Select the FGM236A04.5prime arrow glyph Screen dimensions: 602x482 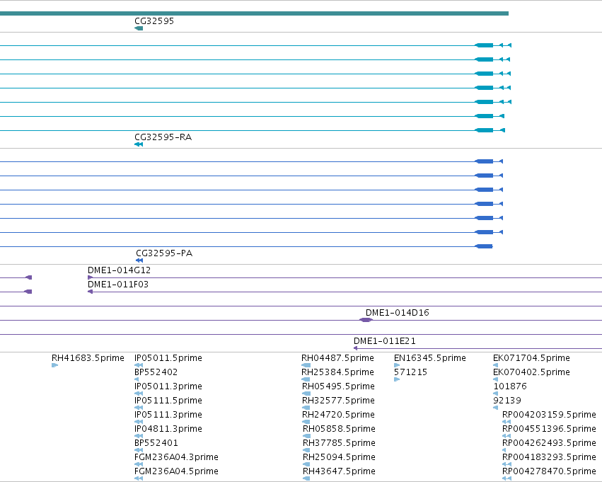tap(139, 478)
